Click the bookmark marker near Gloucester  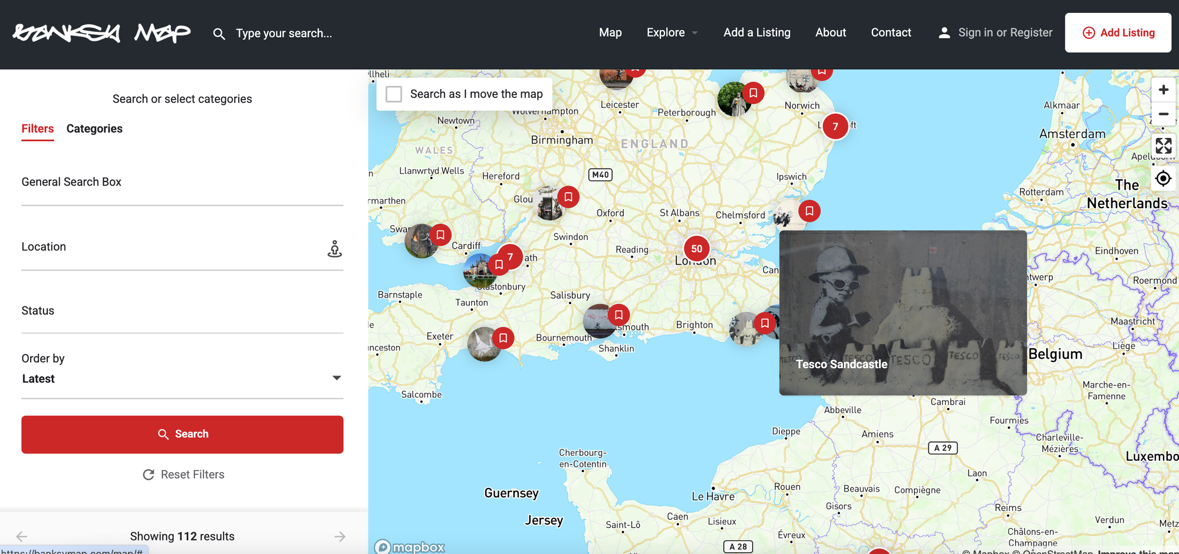pos(568,197)
